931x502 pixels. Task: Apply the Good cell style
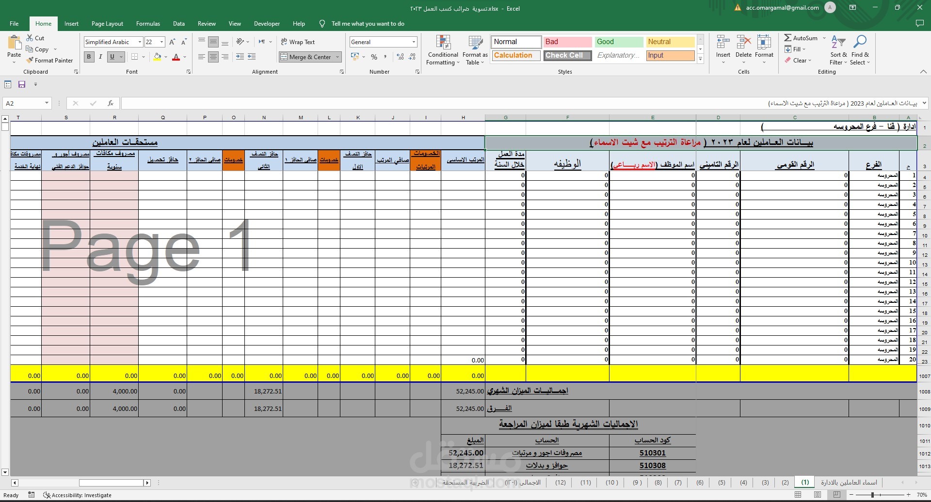click(619, 42)
